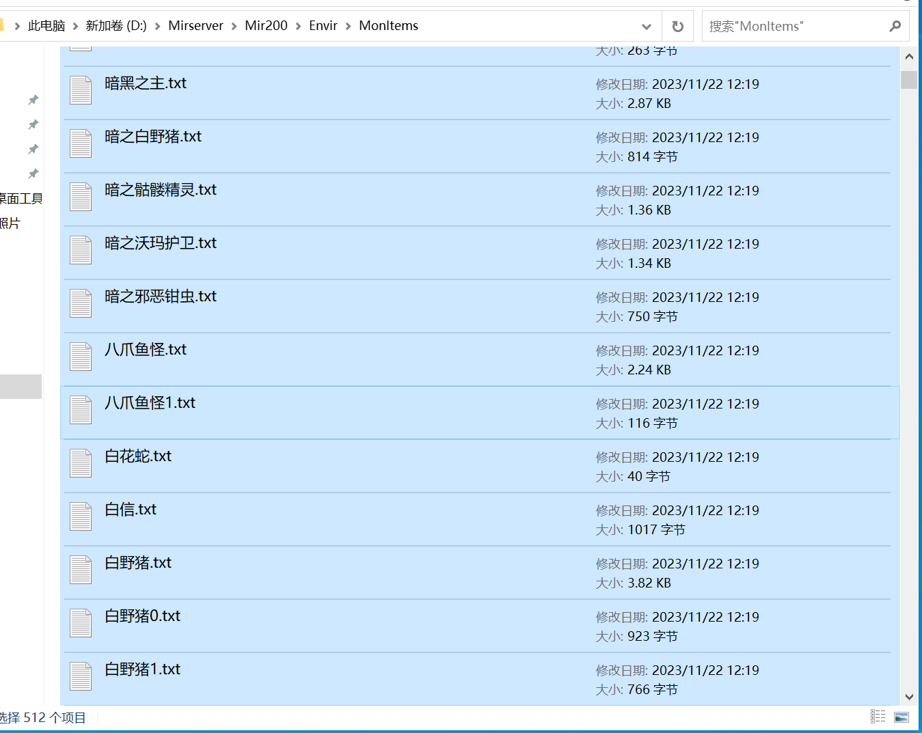922x733 pixels.
Task: Click the file icon of 白野猪1.txt
Action: coord(81,676)
